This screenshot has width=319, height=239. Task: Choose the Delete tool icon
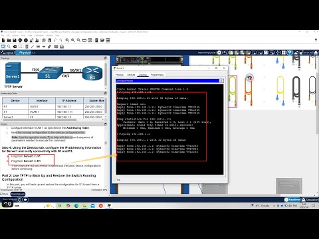coord(15,46)
